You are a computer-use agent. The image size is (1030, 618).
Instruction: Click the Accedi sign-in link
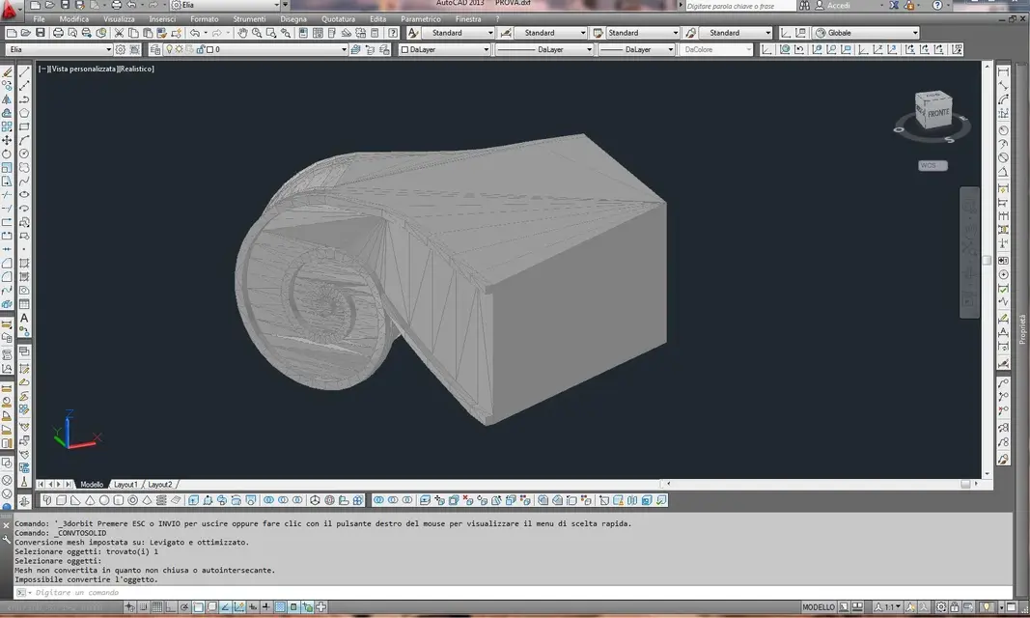[838, 5]
